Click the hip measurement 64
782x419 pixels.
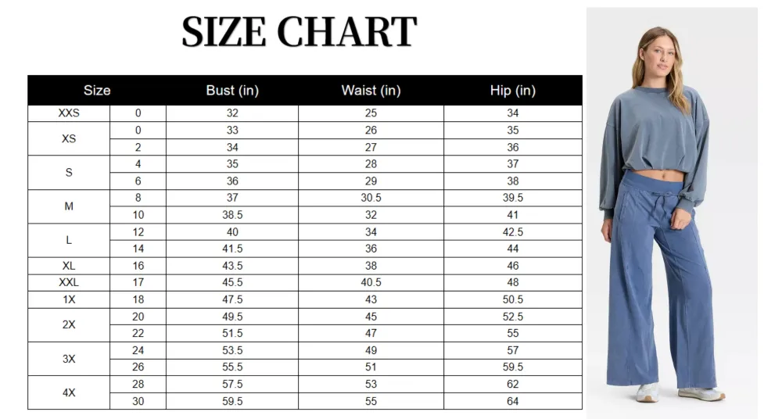[513, 401]
